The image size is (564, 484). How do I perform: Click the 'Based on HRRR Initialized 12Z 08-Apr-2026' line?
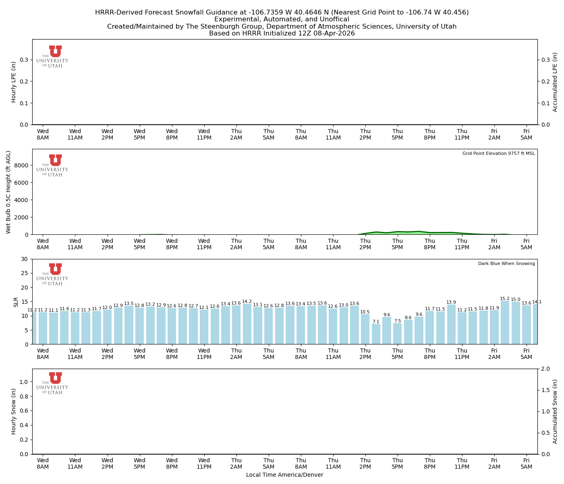coord(282,33)
